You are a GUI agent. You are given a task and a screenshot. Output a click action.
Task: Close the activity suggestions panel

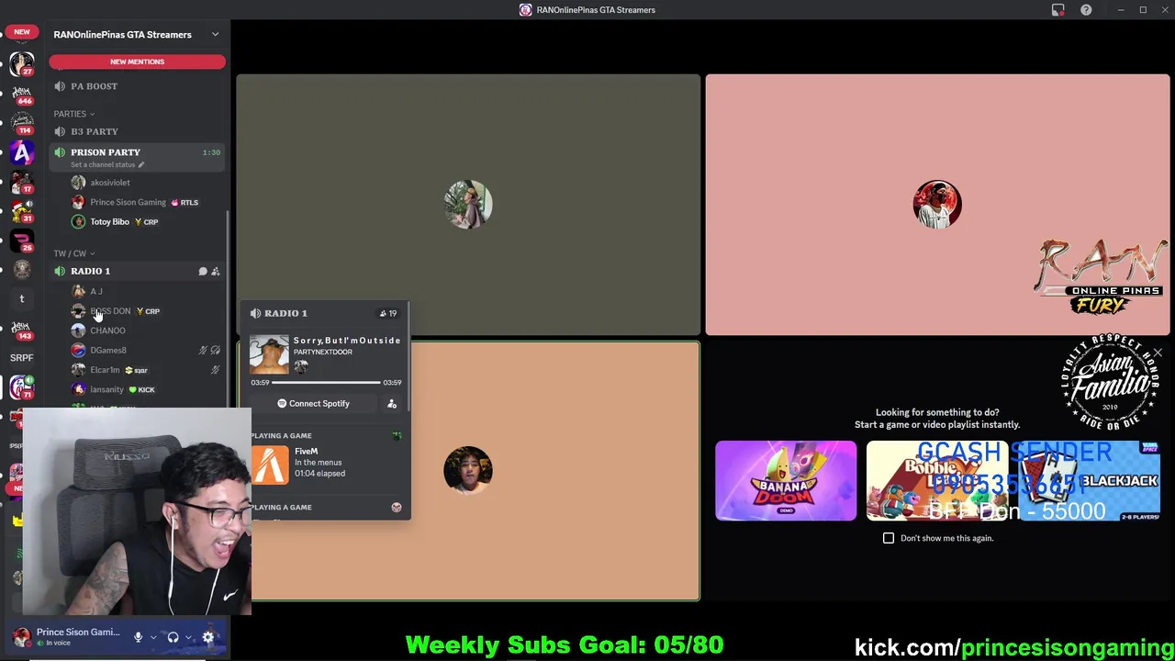coord(1158,353)
